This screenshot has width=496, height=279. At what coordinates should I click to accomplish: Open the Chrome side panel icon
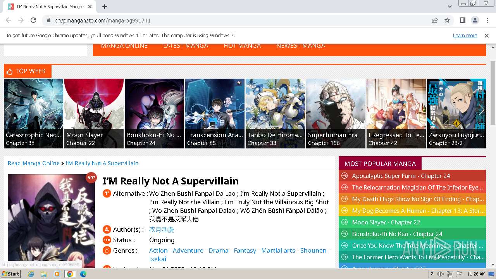[462, 20]
